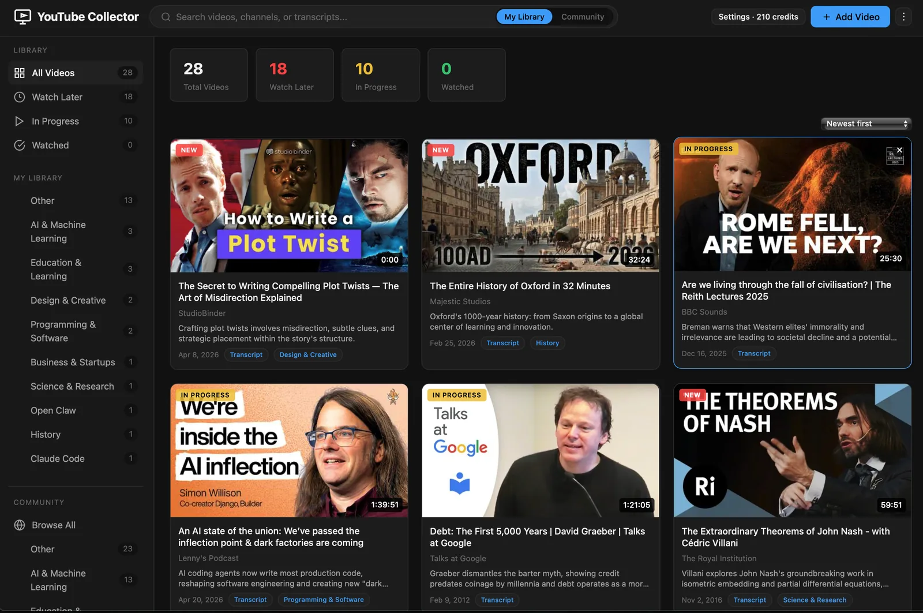Open the AI inflection video thumbnail
This screenshot has height=613, width=923.
pos(289,451)
